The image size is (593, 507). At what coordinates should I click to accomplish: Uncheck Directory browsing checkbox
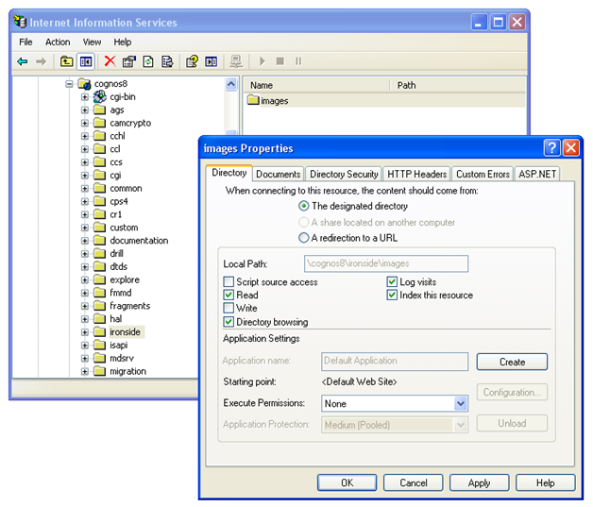[x=229, y=322]
